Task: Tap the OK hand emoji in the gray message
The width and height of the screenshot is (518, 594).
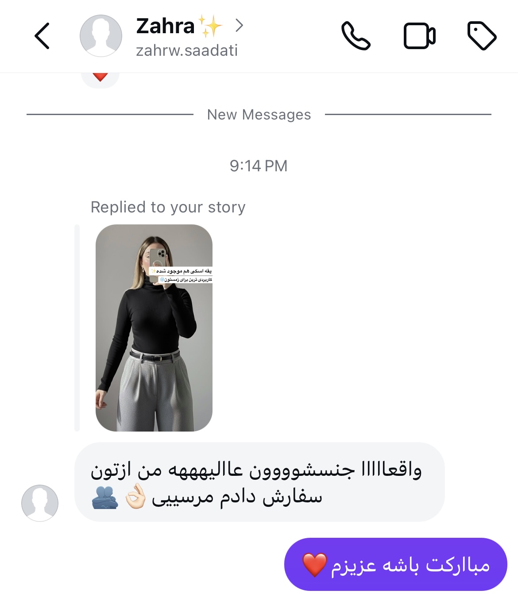Action: click(x=135, y=496)
